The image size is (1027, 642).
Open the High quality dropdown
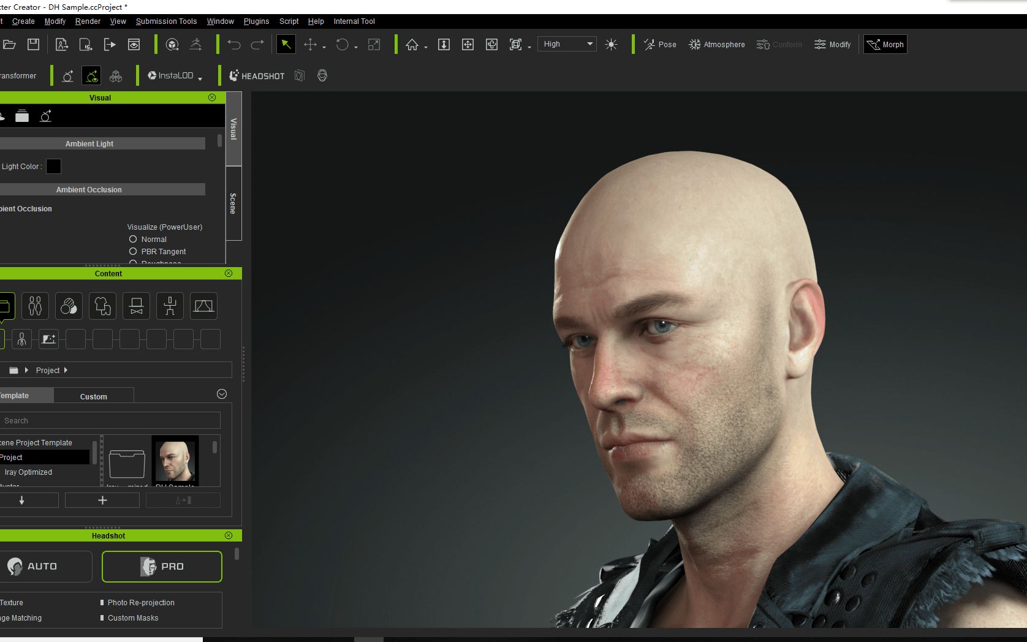pos(567,44)
